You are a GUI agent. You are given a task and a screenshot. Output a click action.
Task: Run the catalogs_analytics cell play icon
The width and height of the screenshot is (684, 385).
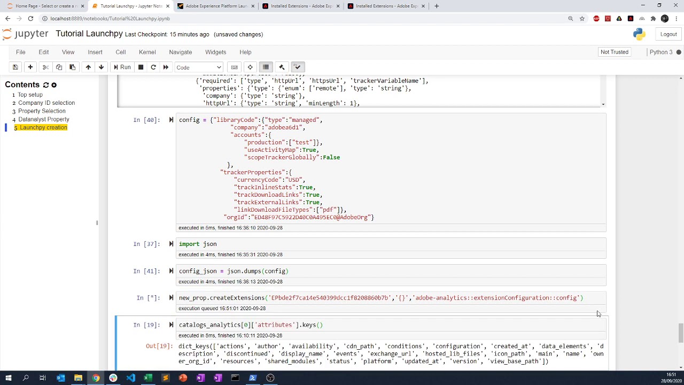click(171, 325)
